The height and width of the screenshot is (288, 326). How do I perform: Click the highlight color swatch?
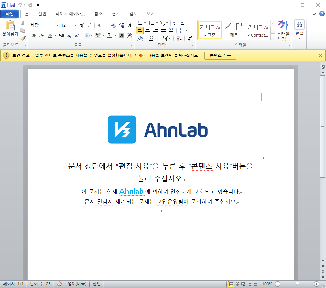[x=98, y=36]
